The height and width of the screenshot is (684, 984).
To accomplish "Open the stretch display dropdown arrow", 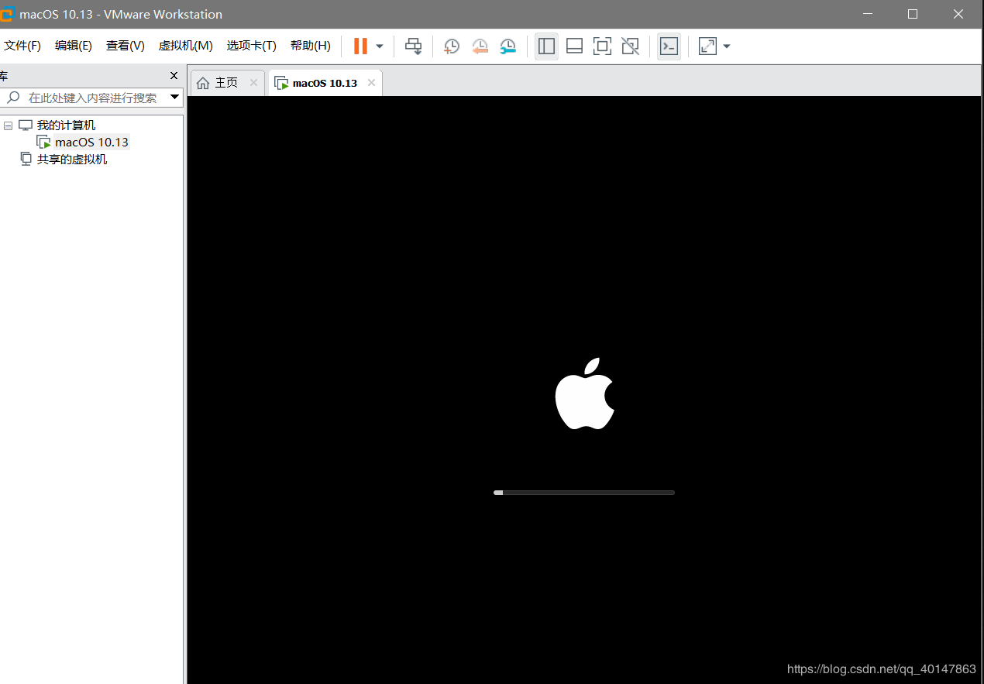I will [x=727, y=46].
